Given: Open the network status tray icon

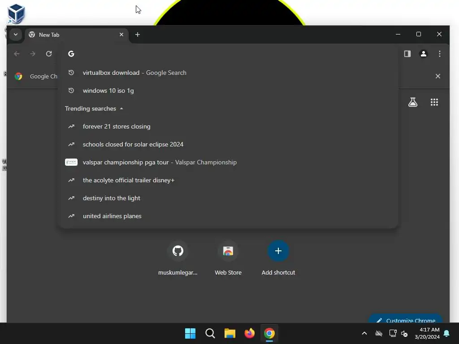Looking at the screenshot, I should coord(393,333).
